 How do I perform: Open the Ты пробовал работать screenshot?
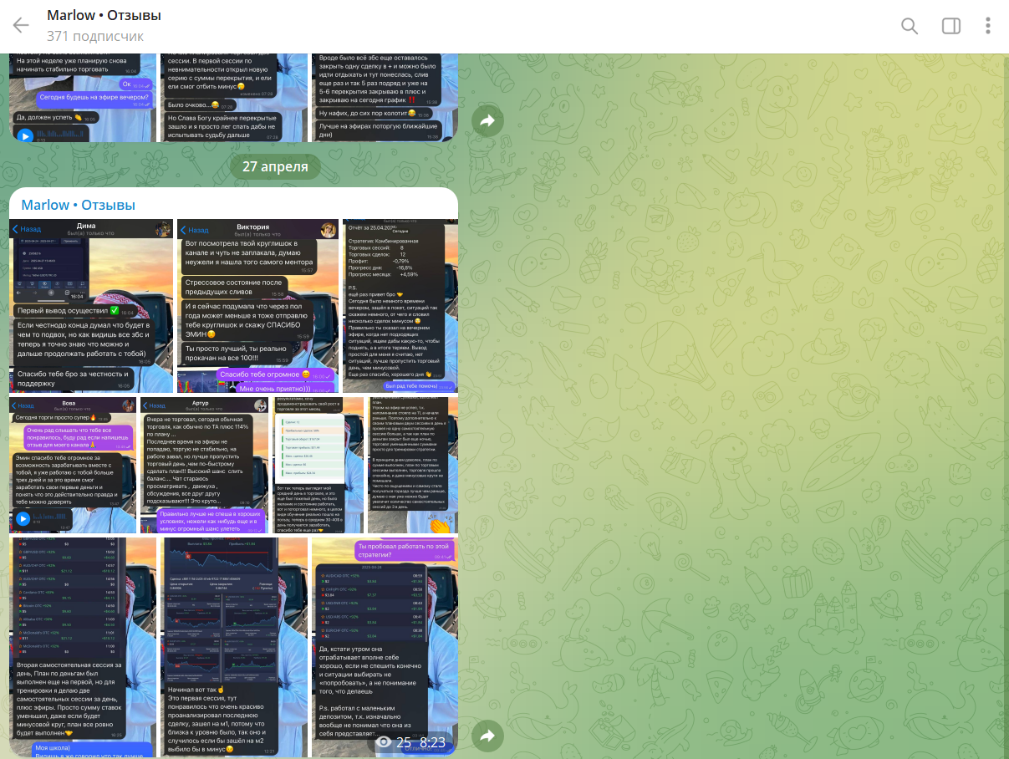pyautogui.click(x=385, y=647)
